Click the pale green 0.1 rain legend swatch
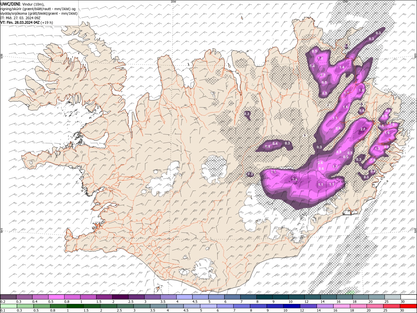This screenshot has width=417, height=313. point(8,306)
